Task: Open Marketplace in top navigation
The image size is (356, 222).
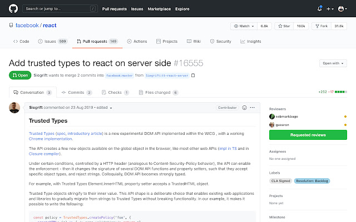Action: click(159, 9)
